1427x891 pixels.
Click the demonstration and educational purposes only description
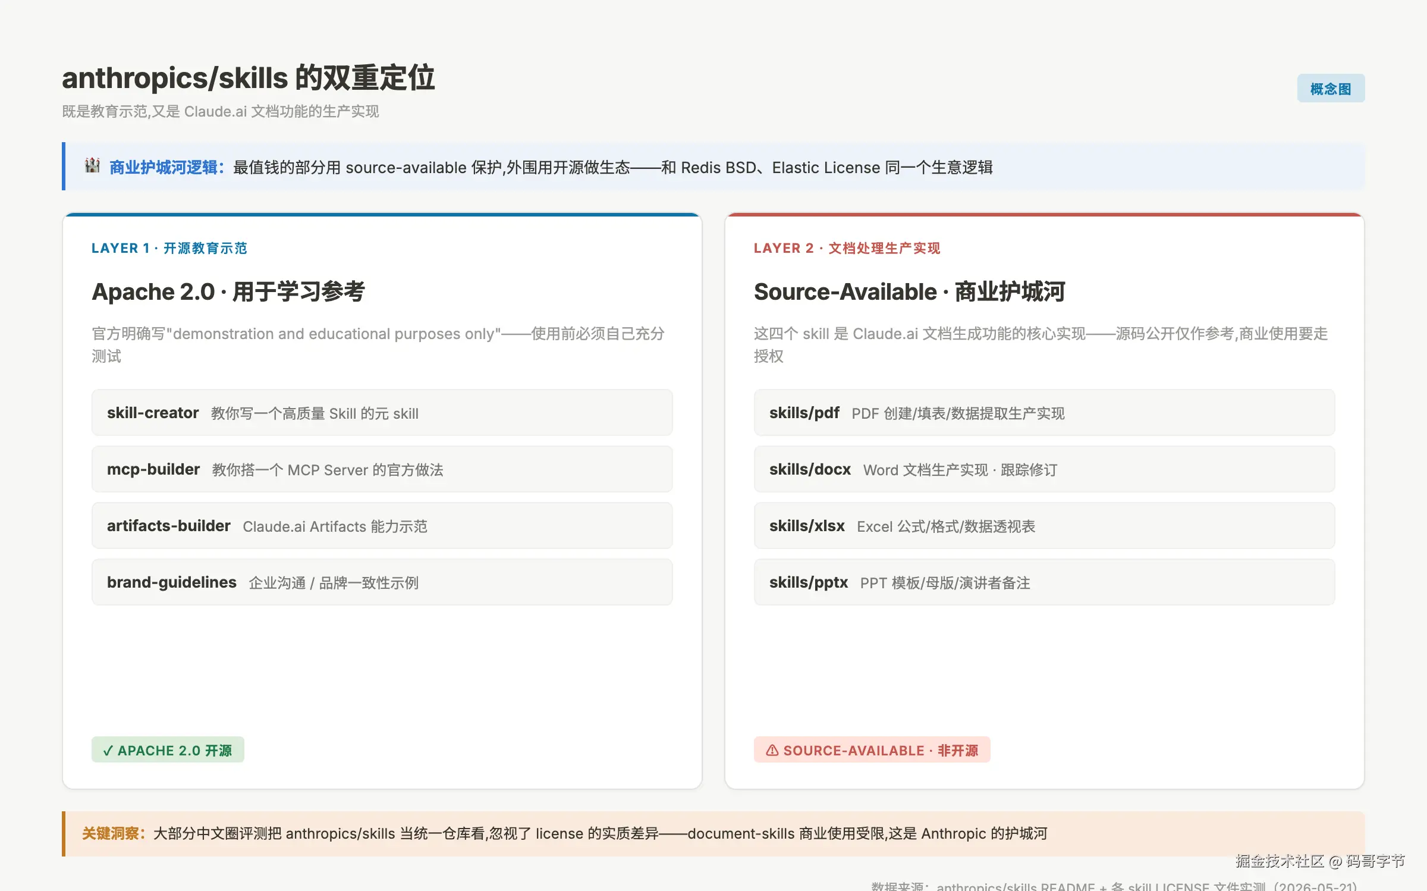pos(378,344)
